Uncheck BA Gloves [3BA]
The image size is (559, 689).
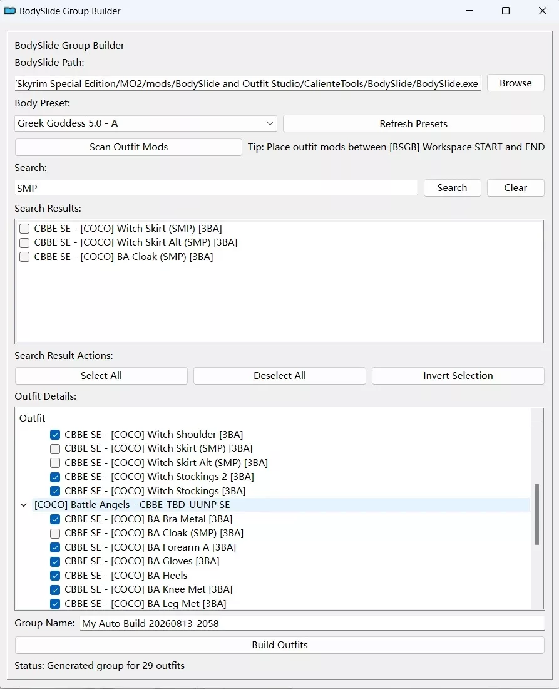[x=55, y=562]
